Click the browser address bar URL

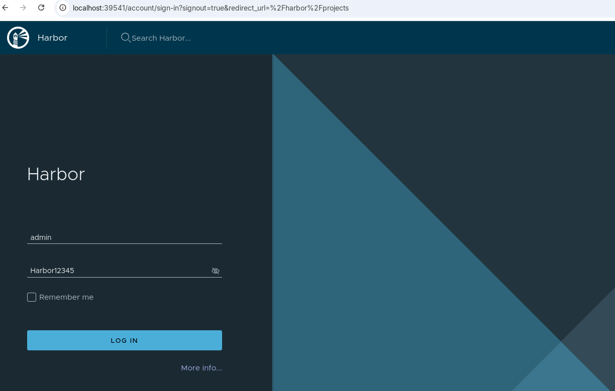pyautogui.click(x=211, y=8)
